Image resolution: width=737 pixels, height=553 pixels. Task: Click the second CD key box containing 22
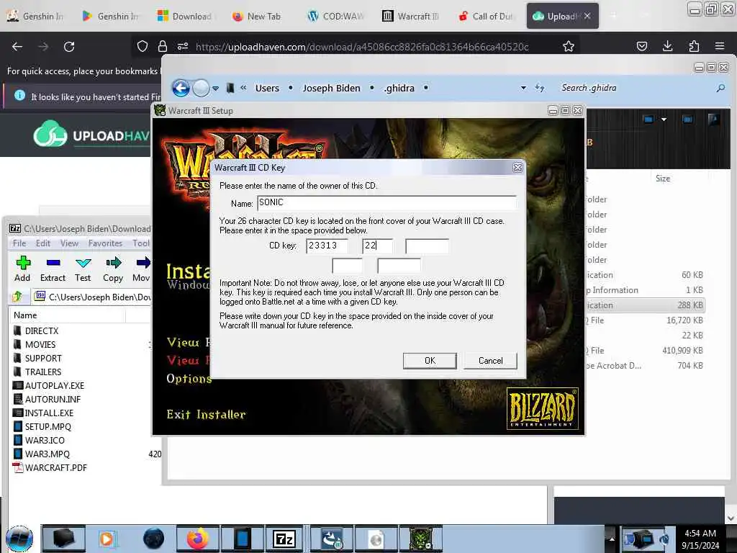click(x=377, y=246)
